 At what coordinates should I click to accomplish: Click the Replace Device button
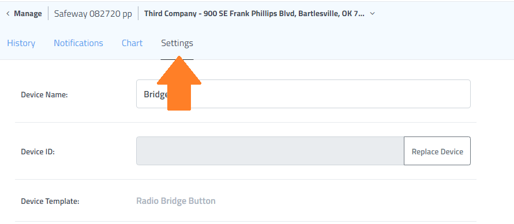(x=437, y=151)
